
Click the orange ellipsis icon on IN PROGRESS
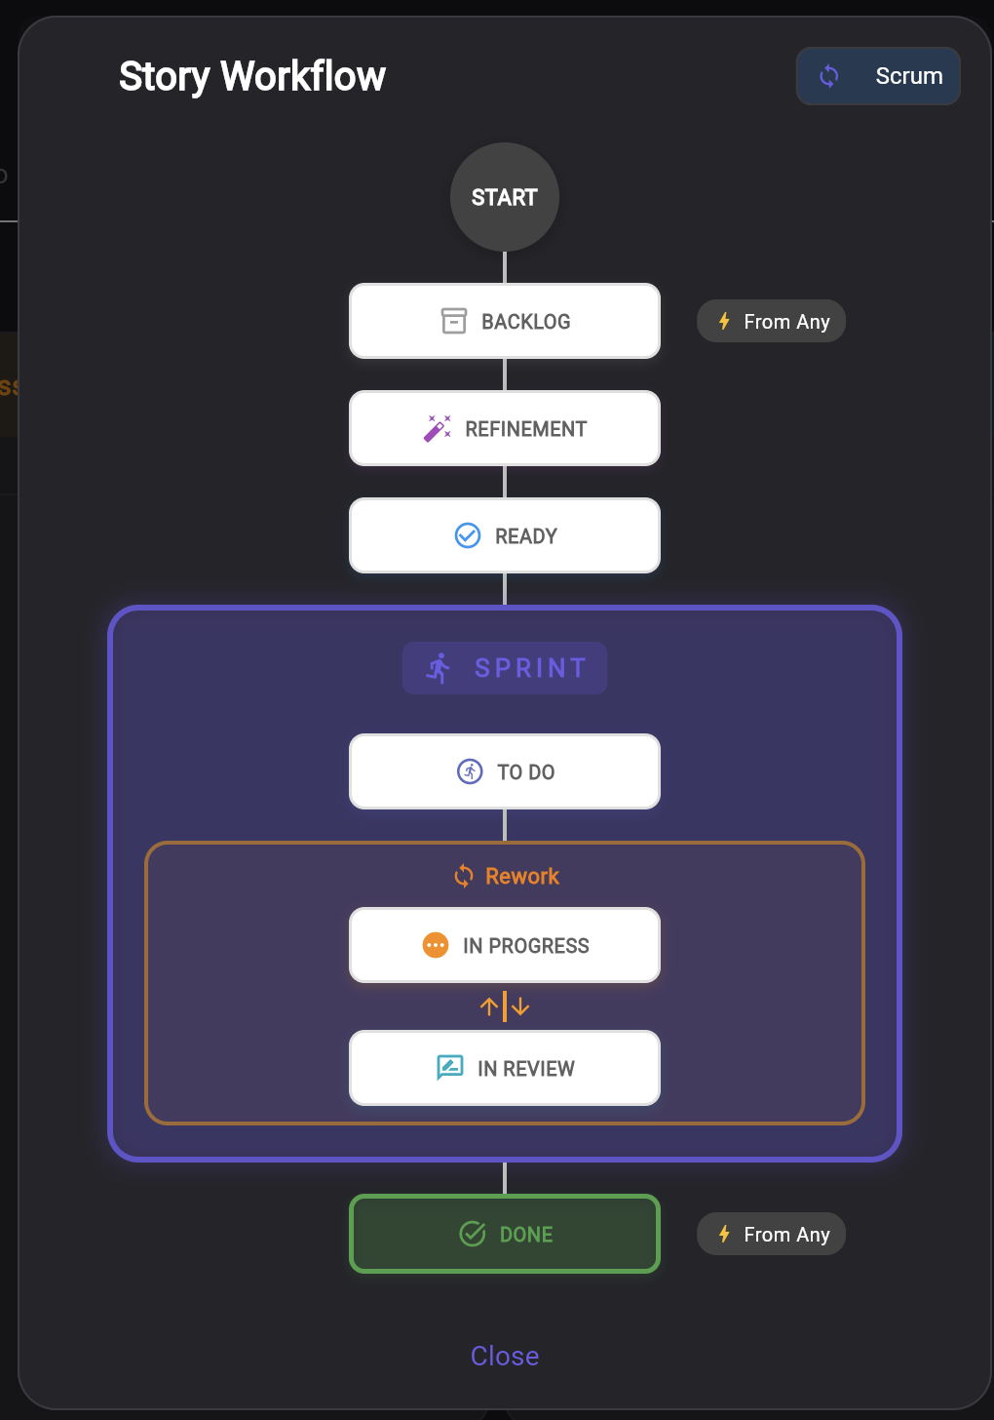pos(437,945)
